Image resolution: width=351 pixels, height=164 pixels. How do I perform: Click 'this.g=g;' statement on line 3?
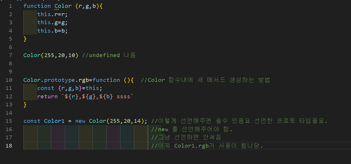(x=52, y=22)
